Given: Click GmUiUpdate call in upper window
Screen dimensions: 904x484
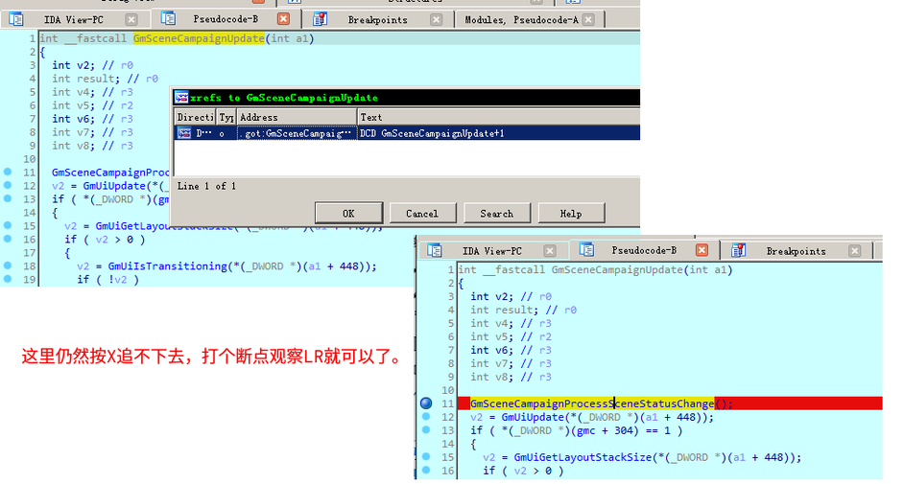Looking at the screenshot, I should 114,185.
